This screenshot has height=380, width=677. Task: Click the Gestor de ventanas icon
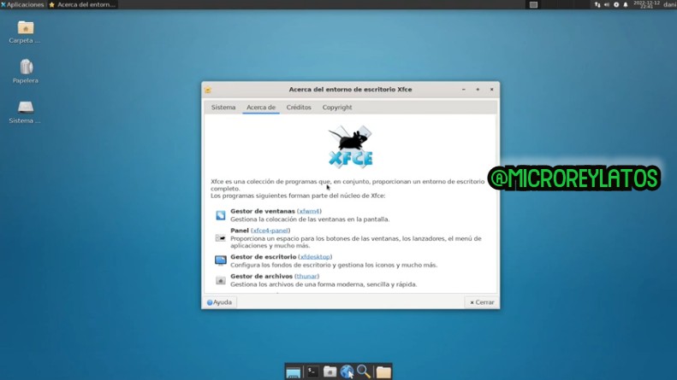click(x=220, y=215)
